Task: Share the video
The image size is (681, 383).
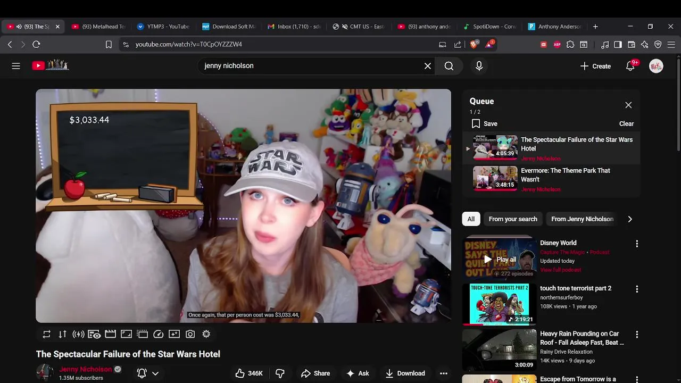Action: pos(315,373)
